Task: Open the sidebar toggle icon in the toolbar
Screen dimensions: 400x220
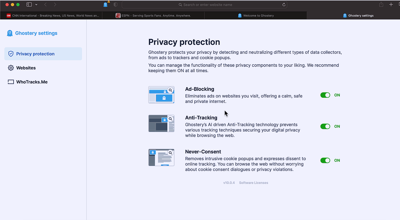Action: coord(29,4)
